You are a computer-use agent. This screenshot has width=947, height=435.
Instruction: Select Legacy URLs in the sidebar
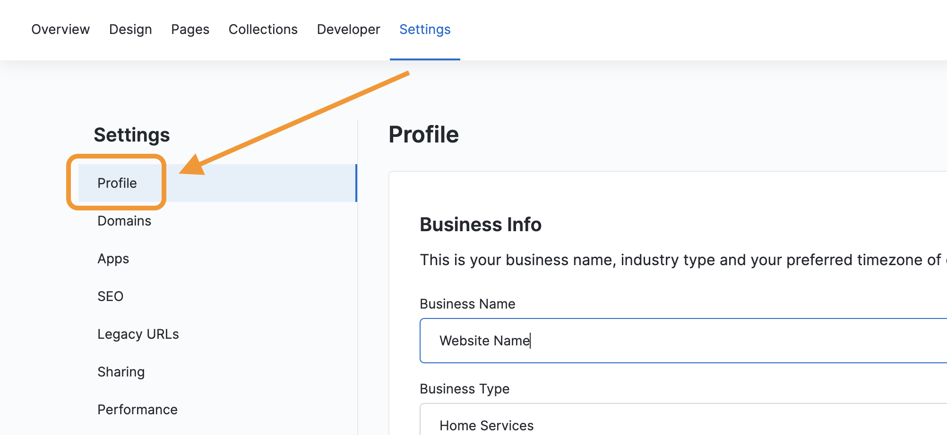138,334
